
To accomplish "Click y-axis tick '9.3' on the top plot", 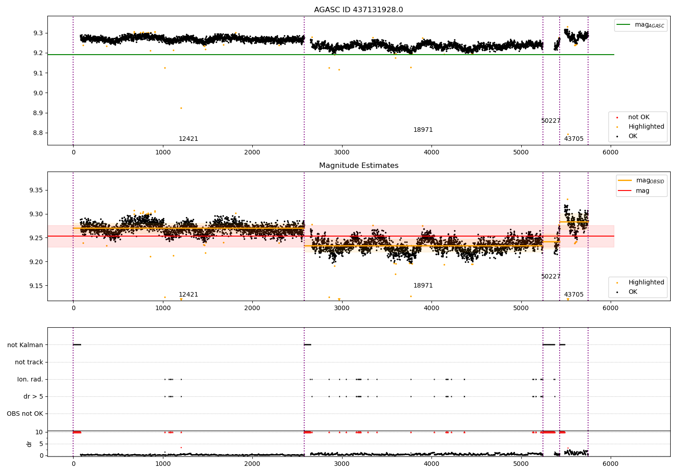I will pyautogui.click(x=38, y=33).
